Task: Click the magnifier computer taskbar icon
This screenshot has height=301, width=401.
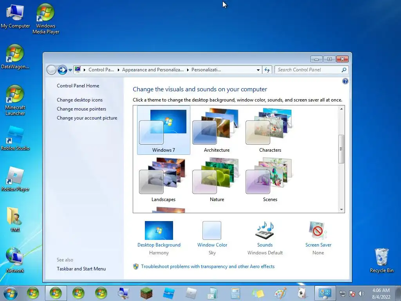Action: tap(124, 293)
